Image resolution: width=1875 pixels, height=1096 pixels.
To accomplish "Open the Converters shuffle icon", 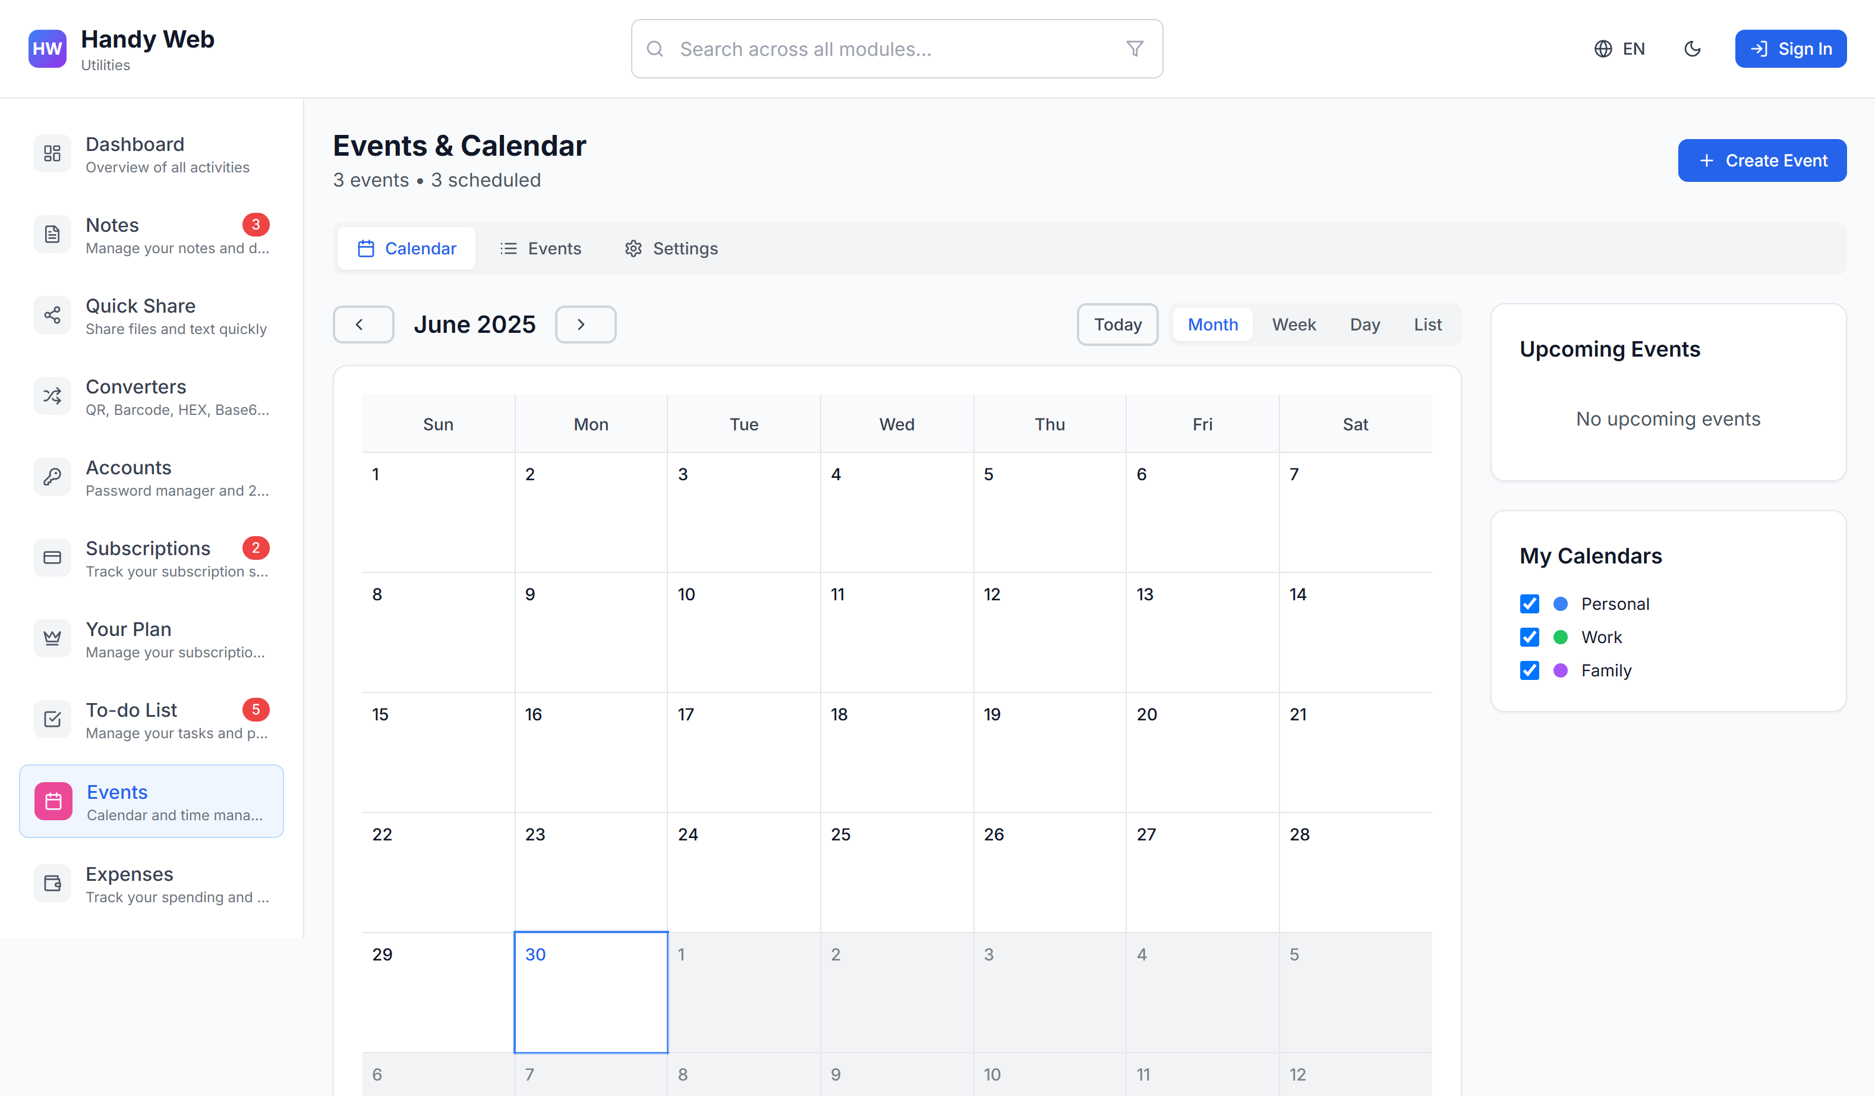I will [x=52, y=396].
